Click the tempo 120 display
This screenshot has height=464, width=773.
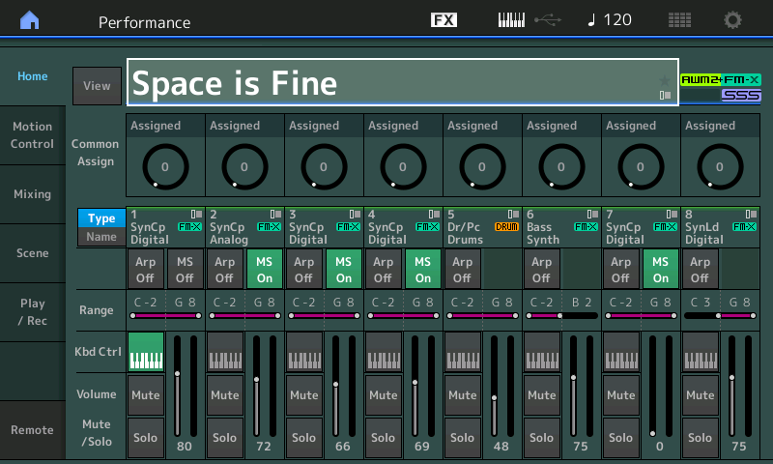tap(609, 20)
